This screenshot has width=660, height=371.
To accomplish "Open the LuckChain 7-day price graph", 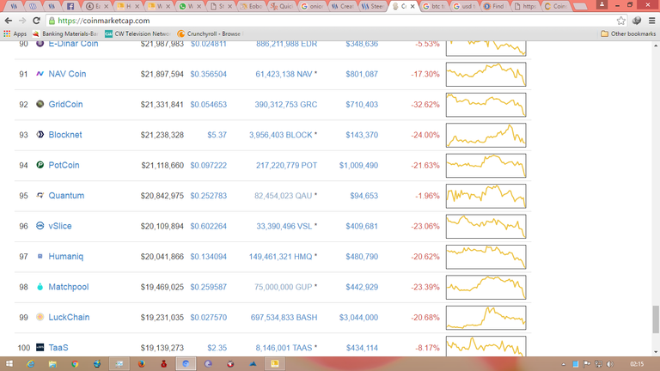I will click(x=486, y=318).
